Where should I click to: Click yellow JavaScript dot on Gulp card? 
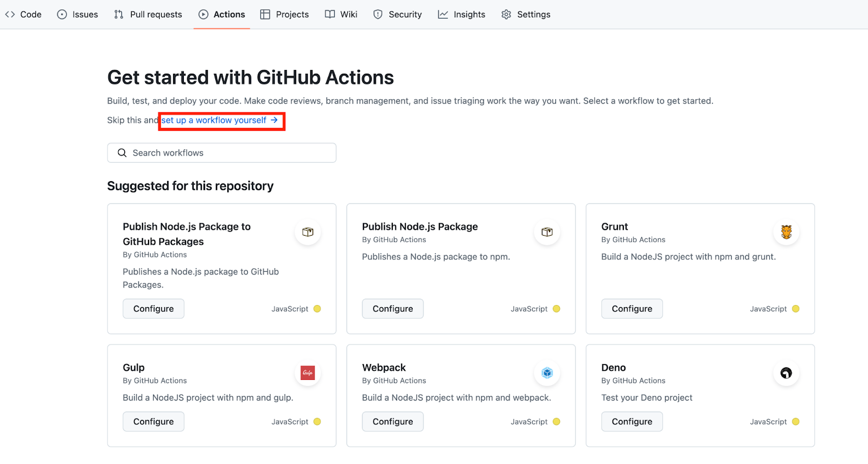point(317,422)
